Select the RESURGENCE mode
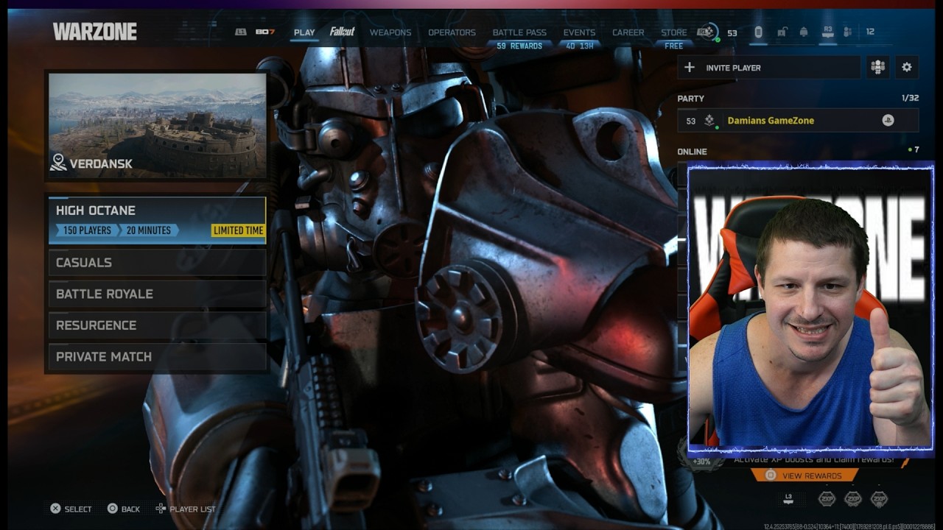 (x=157, y=325)
